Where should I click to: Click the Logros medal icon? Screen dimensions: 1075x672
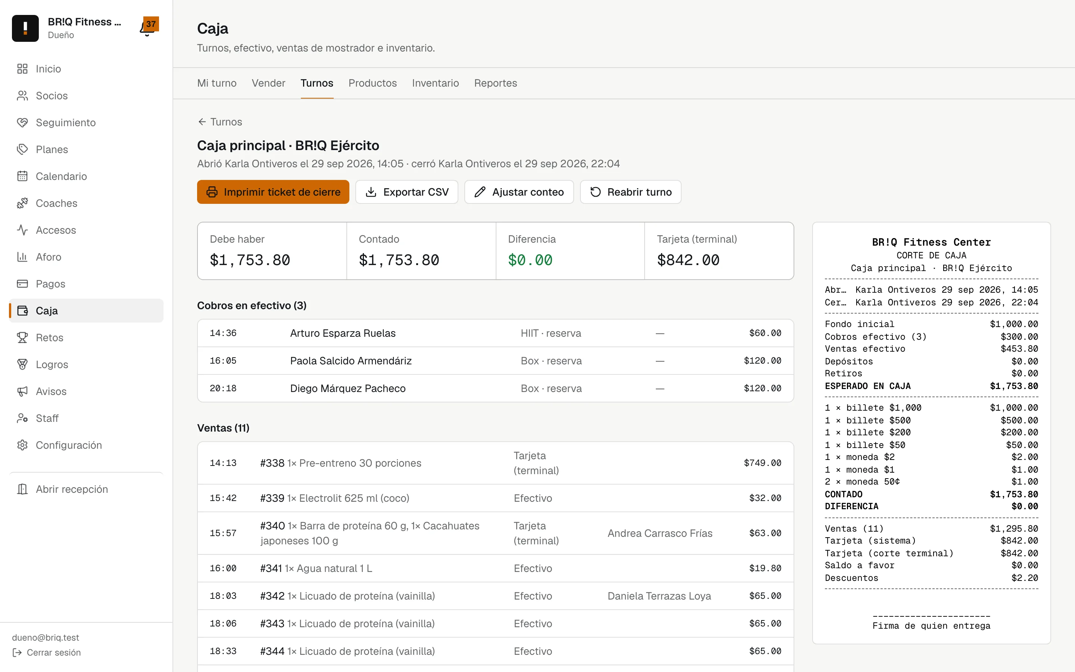pos(22,364)
